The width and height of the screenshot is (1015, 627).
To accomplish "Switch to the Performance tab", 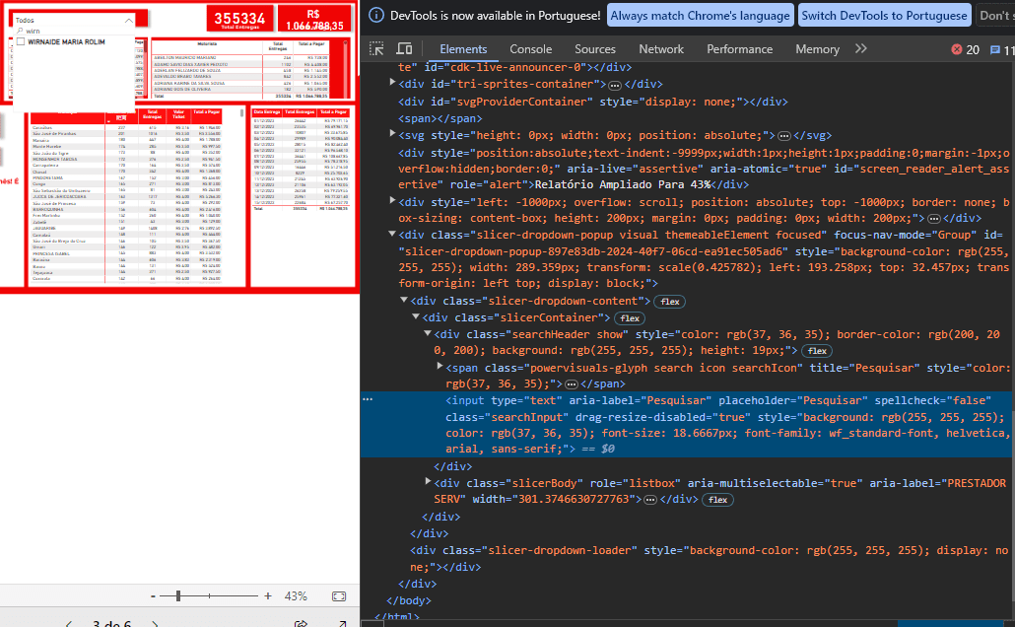I will (739, 48).
